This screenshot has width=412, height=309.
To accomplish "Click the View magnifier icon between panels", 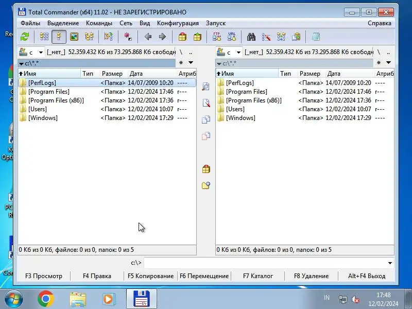I will (206, 87).
